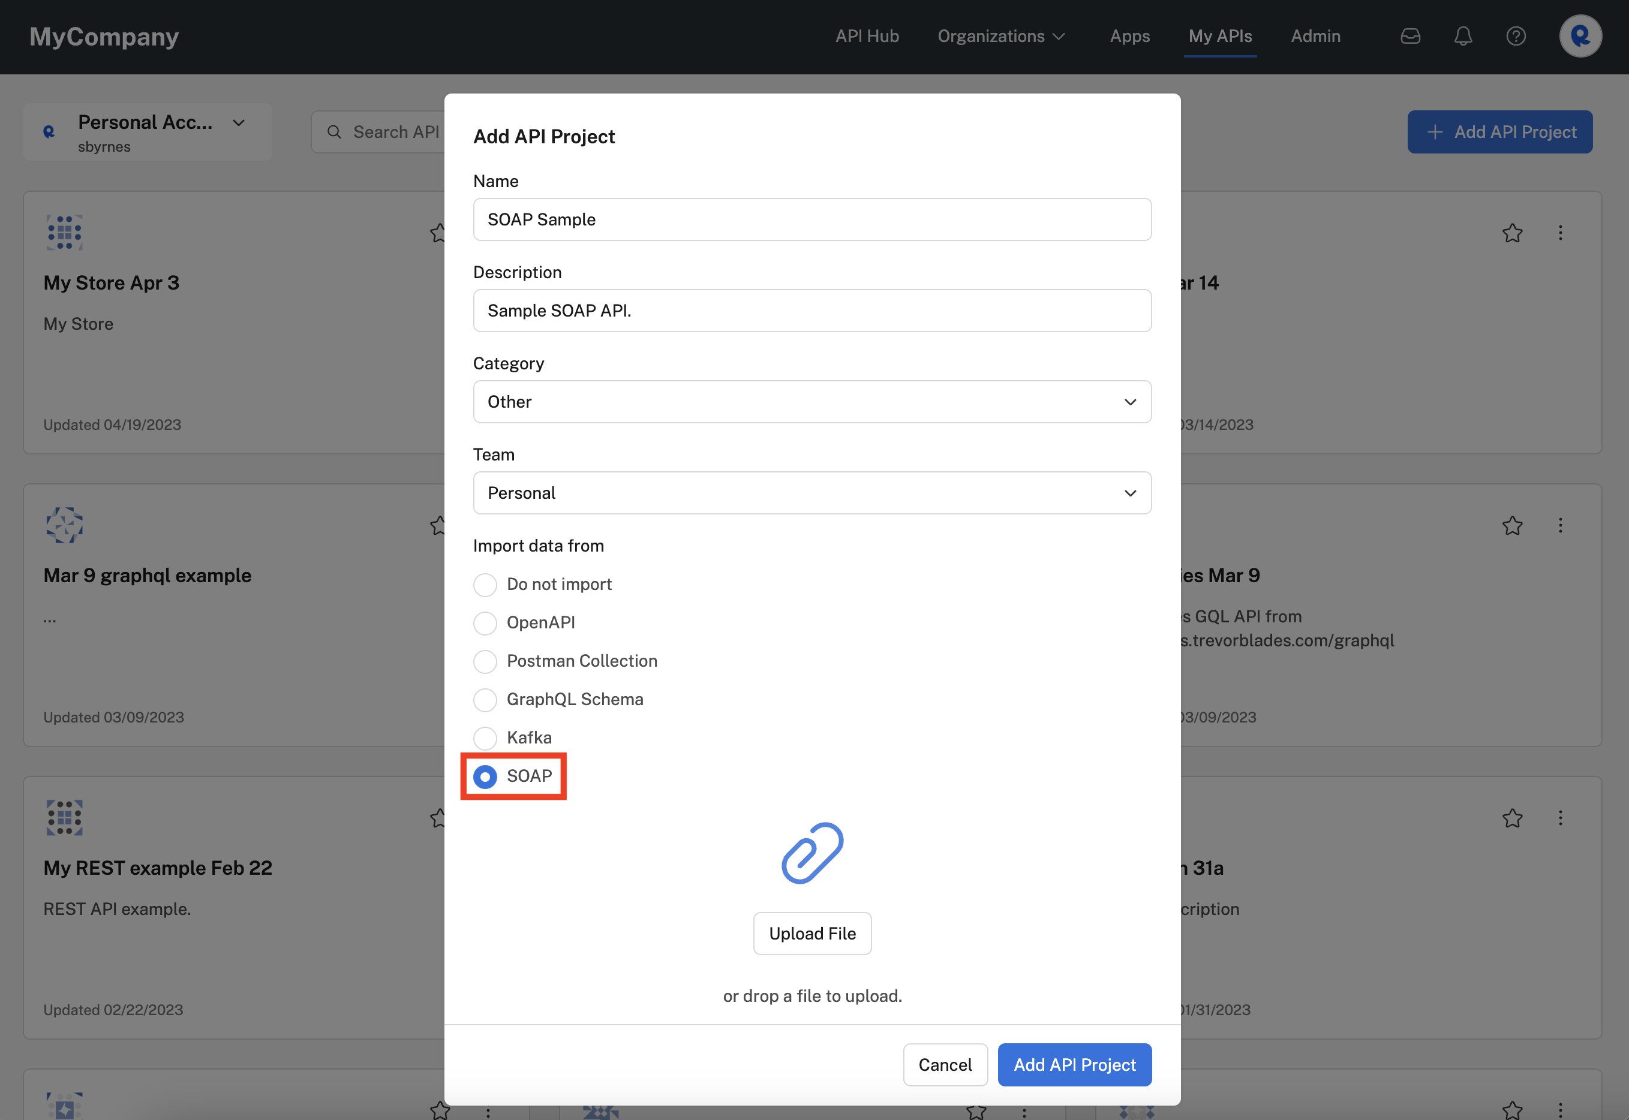Click the My Store Apr 3 project icon
The image size is (1629, 1120).
(65, 232)
